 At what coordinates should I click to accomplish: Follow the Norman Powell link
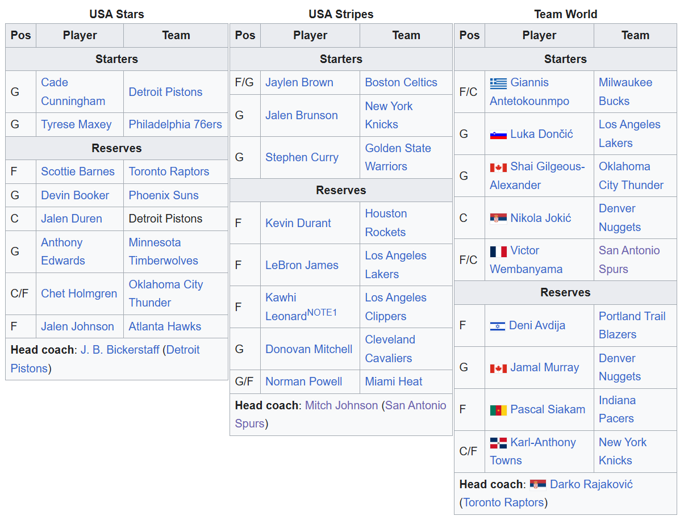click(x=304, y=381)
